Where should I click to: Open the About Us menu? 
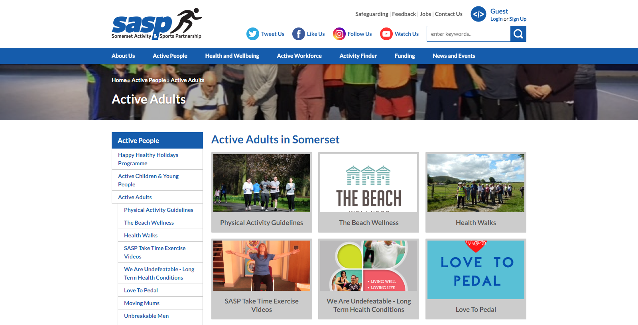(123, 56)
